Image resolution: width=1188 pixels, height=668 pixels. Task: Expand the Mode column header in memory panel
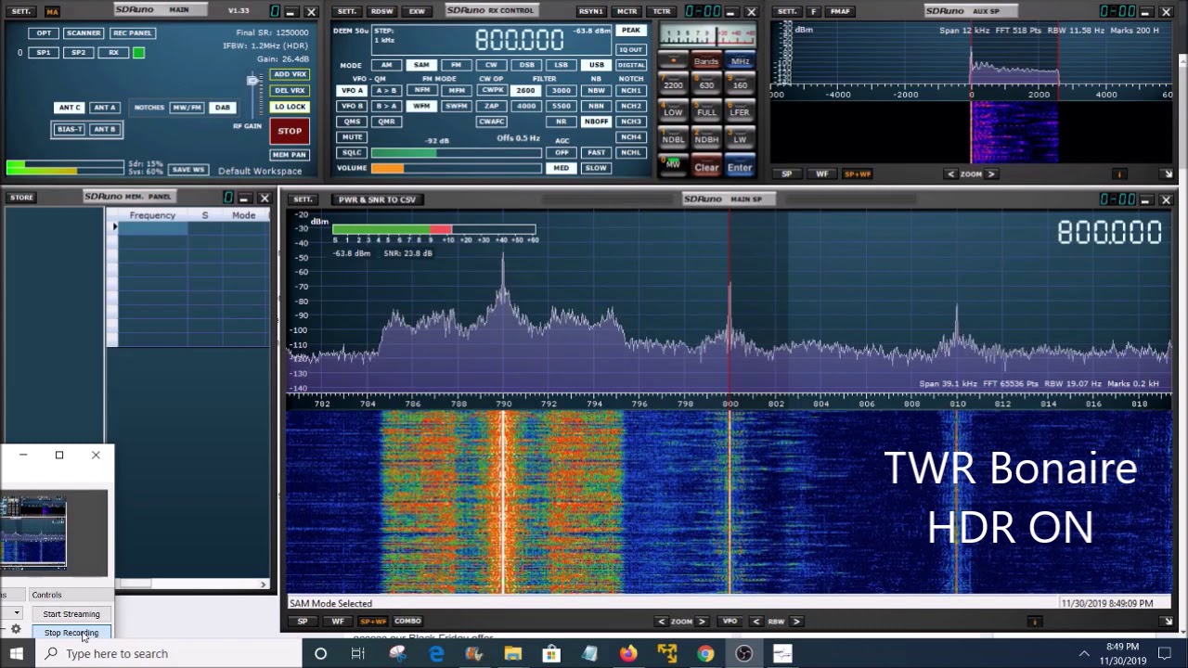click(x=243, y=215)
